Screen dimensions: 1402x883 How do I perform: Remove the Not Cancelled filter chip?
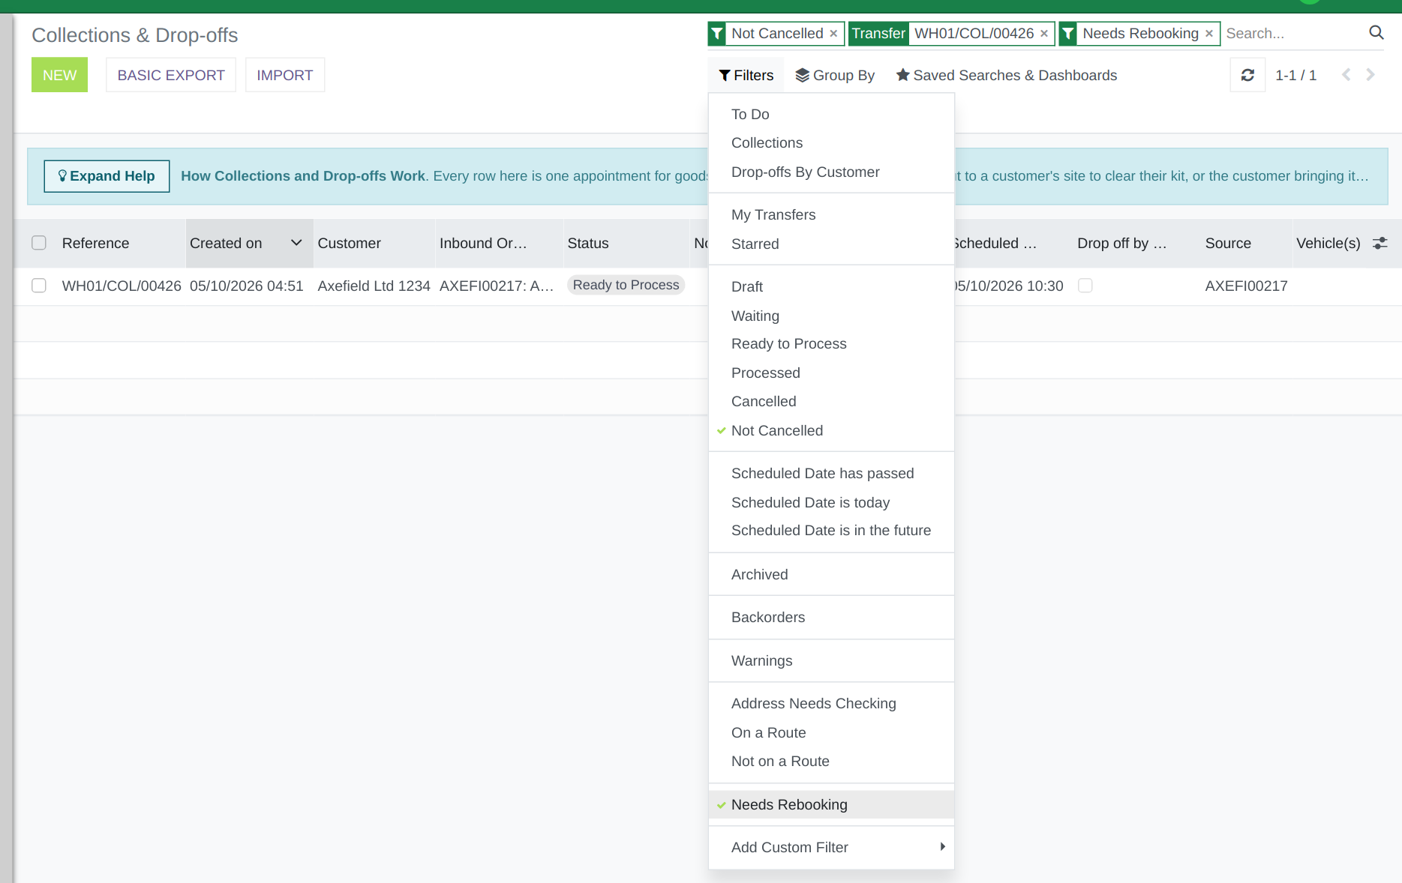pos(833,34)
